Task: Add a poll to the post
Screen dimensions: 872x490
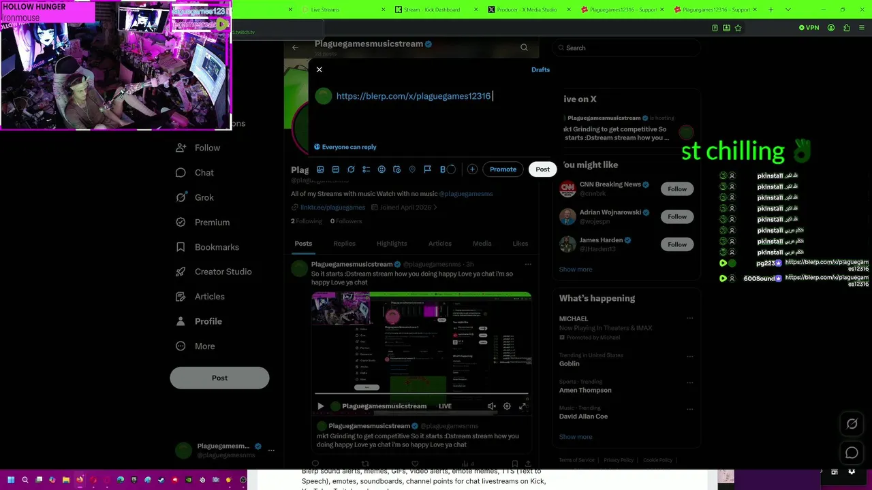Action: click(367, 169)
